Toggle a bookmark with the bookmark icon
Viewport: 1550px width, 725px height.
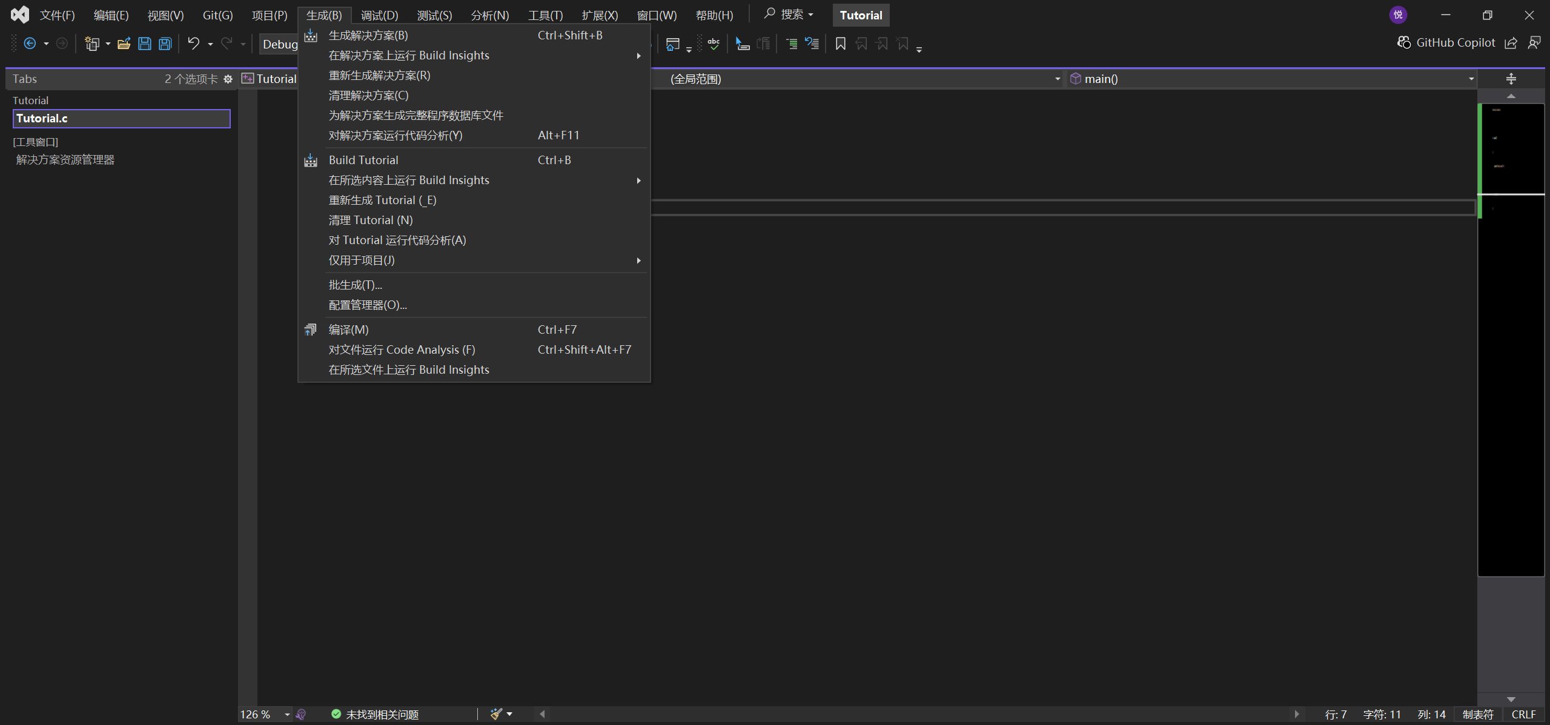(840, 44)
